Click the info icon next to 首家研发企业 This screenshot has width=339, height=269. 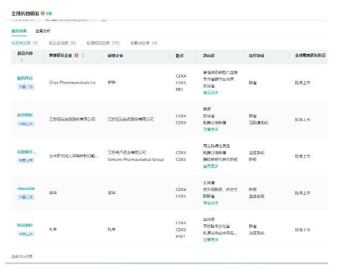76,55
